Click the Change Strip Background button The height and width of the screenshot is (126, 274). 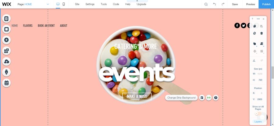tap(181, 98)
